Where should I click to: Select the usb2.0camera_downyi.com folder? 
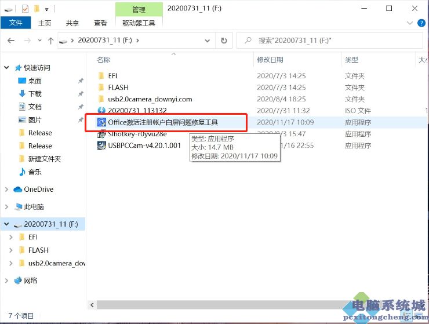(x=150, y=99)
